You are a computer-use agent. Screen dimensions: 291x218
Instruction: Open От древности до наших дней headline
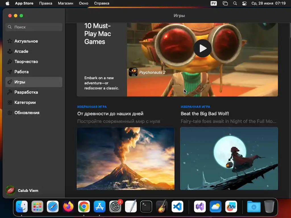coord(110,114)
